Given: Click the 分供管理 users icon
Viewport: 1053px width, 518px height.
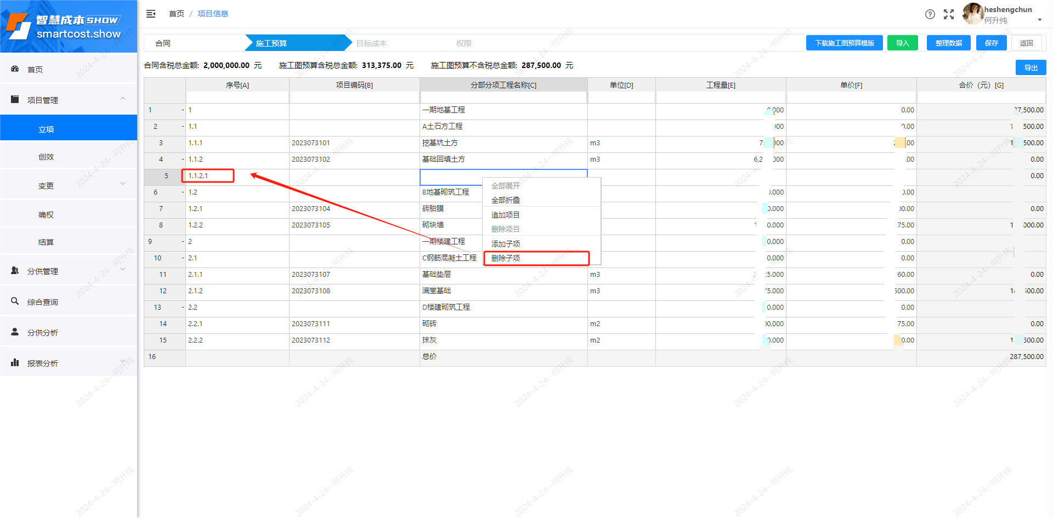Looking at the screenshot, I should [15, 271].
